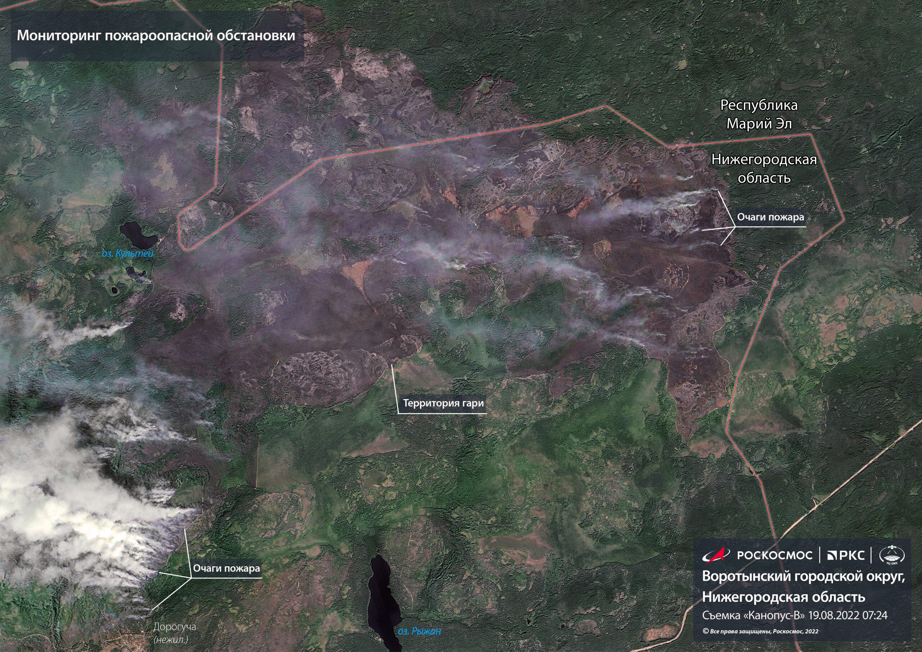
Task: Click the blue 'оз. Рыжан' label
Action: 419,631
